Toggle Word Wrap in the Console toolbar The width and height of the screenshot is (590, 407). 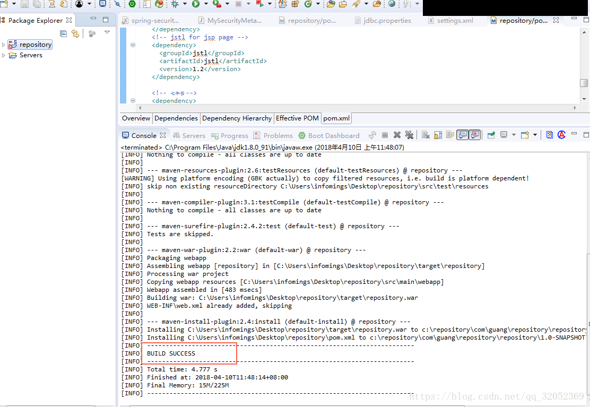click(450, 135)
